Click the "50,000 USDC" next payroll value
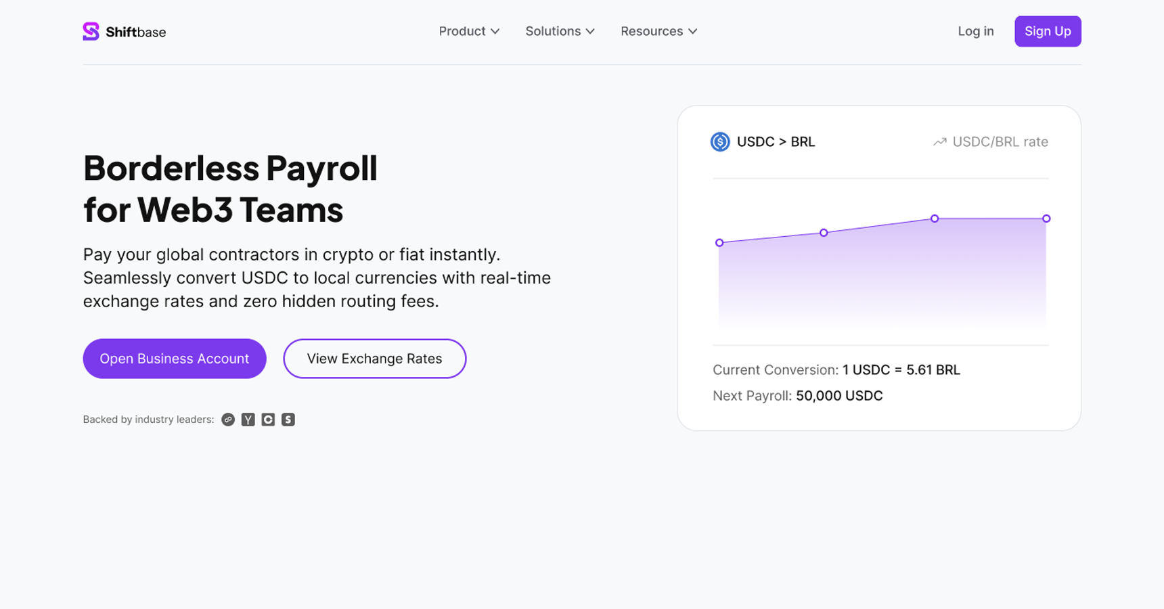1164x609 pixels. [x=839, y=396]
